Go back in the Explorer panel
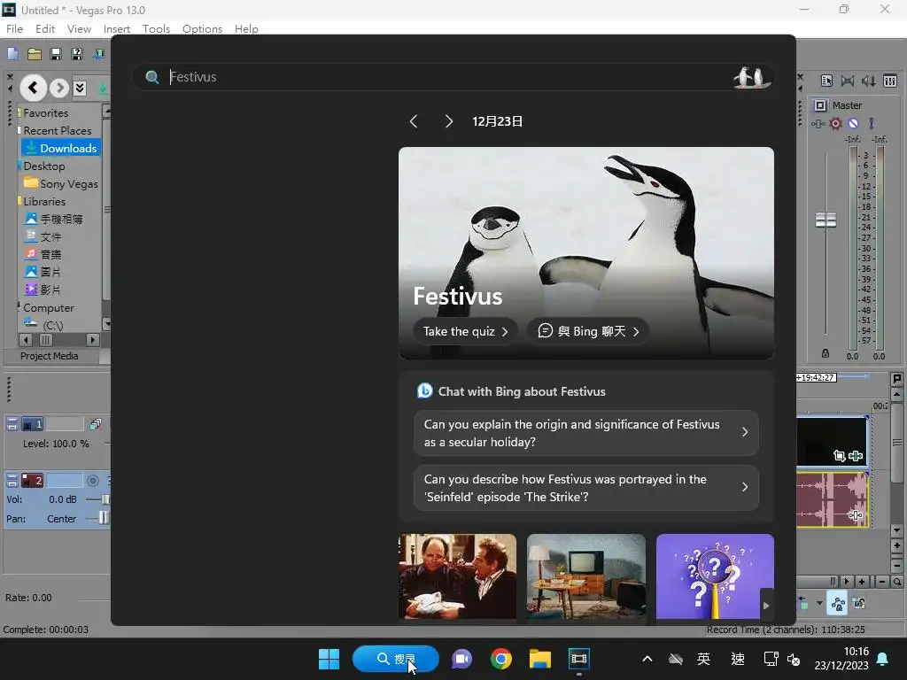Image resolution: width=907 pixels, height=680 pixels. coord(33,88)
